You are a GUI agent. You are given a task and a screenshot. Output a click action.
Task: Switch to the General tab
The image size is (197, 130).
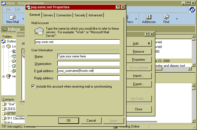pos(35,15)
